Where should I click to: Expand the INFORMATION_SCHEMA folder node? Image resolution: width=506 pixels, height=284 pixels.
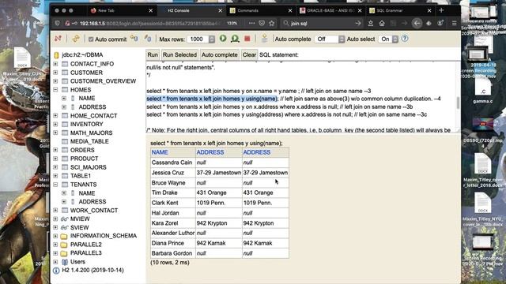[x=55, y=236]
